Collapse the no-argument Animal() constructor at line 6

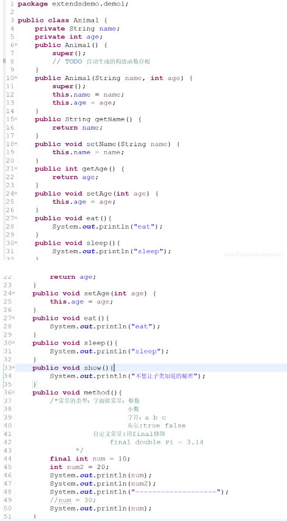click(x=16, y=45)
